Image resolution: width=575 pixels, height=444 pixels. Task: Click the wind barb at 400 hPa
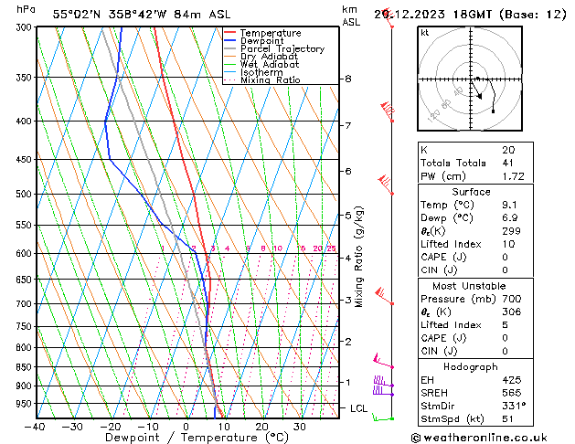388,111
